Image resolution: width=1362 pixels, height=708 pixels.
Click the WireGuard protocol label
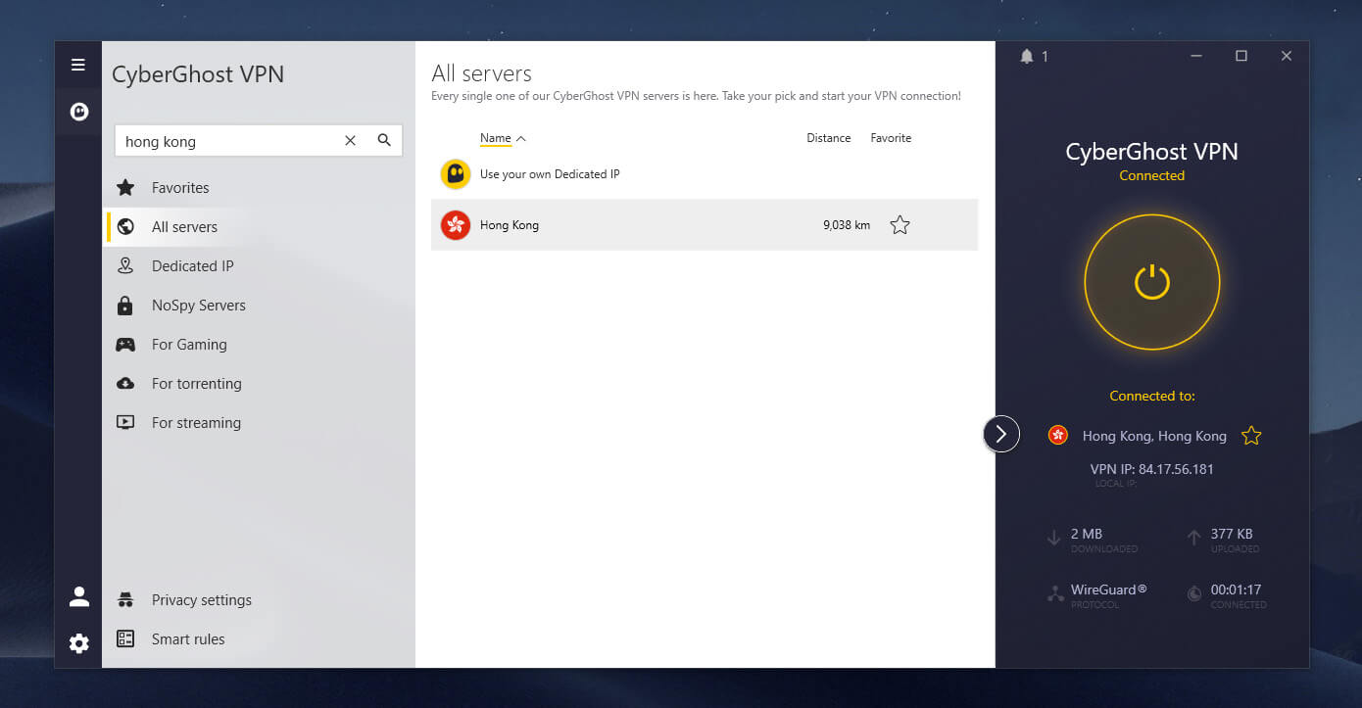pyautogui.click(x=1109, y=590)
